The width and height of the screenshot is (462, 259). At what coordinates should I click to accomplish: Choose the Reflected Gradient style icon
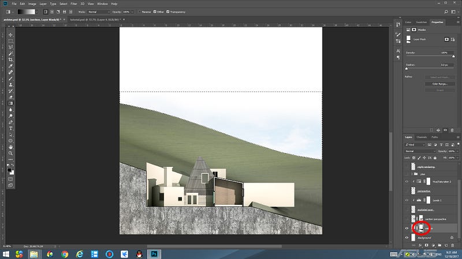point(64,12)
